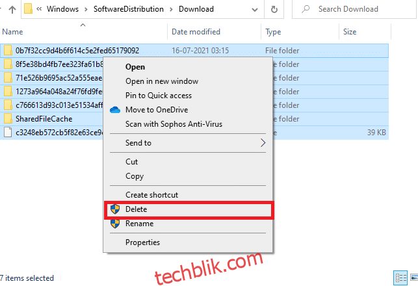418x286 pixels.
Task: Open address bar history dropdown arrow
Action: [x=255, y=10]
